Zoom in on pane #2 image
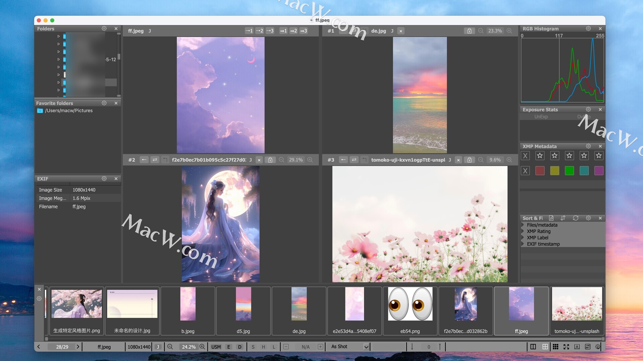This screenshot has width=643, height=361. click(x=310, y=160)
